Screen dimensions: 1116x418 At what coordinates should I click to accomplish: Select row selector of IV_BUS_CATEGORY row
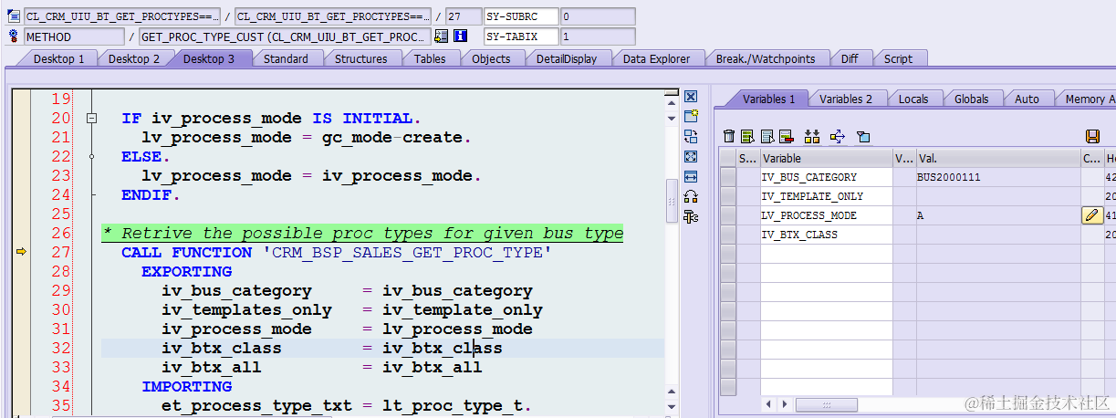[x=727, y=177]
